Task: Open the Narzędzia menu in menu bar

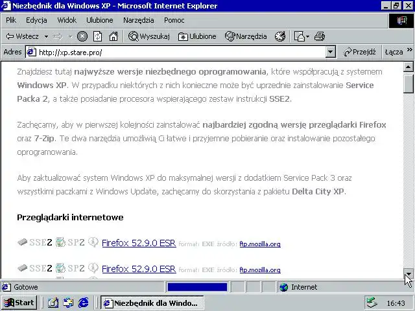Action: click(x=138, y=20)
